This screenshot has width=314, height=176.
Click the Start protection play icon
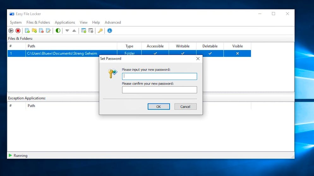pos(11,31)
